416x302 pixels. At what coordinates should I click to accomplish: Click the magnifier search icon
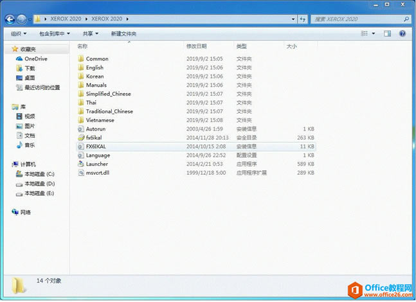point(406,19)
